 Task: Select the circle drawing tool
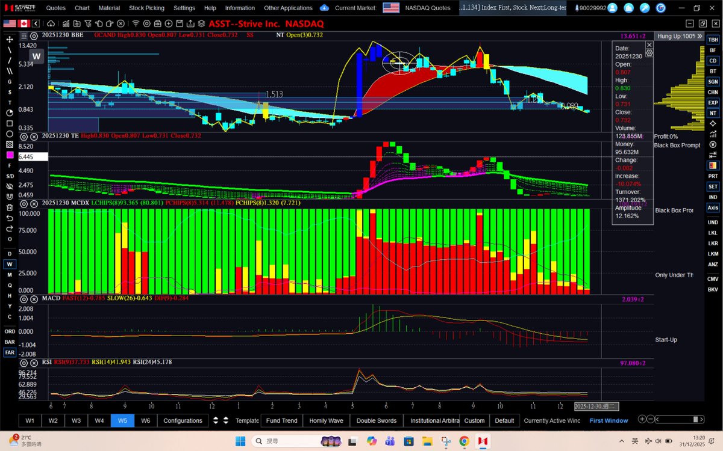[x=10, y=134]
